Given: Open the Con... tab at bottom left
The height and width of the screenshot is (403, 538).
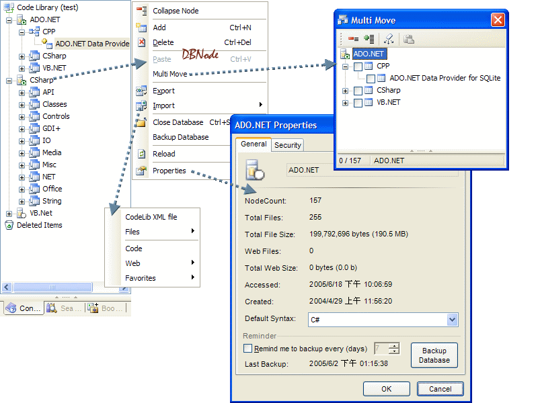Looking at the screenshot, I should tap(24, 308).
